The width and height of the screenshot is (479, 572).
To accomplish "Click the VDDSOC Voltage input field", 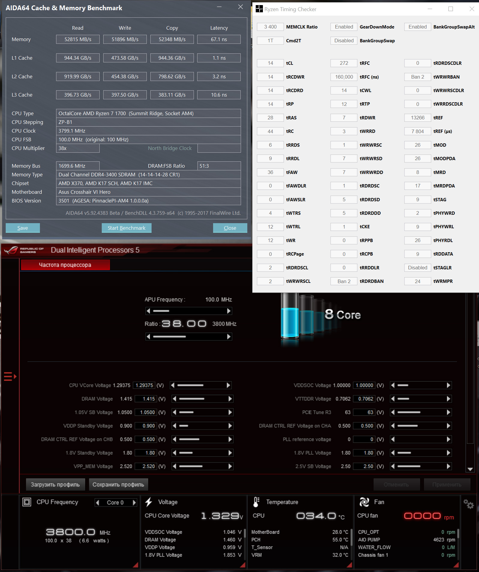I will click(x=364, y=385).
